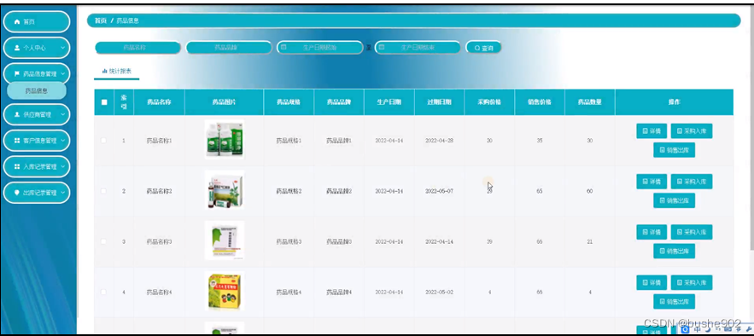Viewport: 754px width, 336px height.
Task: Collapse the 药品信息管理 menu chevron
Action: [62, 74]
